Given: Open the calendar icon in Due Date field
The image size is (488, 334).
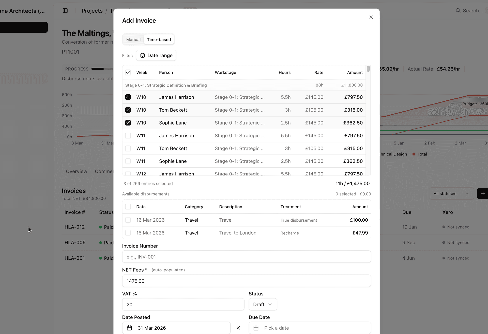Looking at the screenshot, I should (256, 328).
